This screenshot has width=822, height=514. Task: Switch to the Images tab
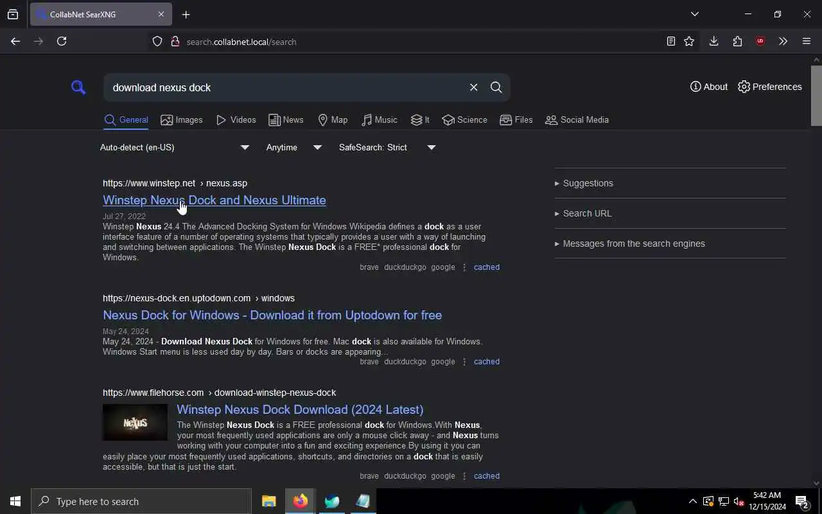coord(182,120)
